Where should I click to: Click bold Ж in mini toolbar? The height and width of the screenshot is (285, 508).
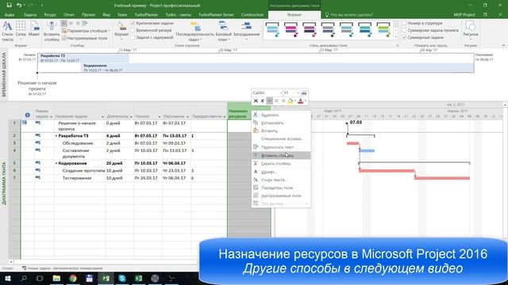(x=256, y=101)
